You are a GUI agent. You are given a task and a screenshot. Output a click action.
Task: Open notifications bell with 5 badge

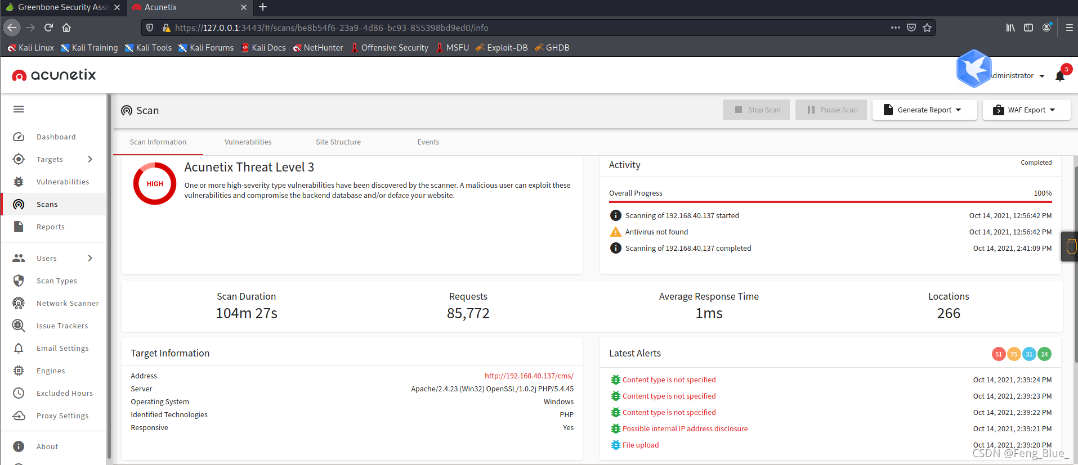(1061, 75)
